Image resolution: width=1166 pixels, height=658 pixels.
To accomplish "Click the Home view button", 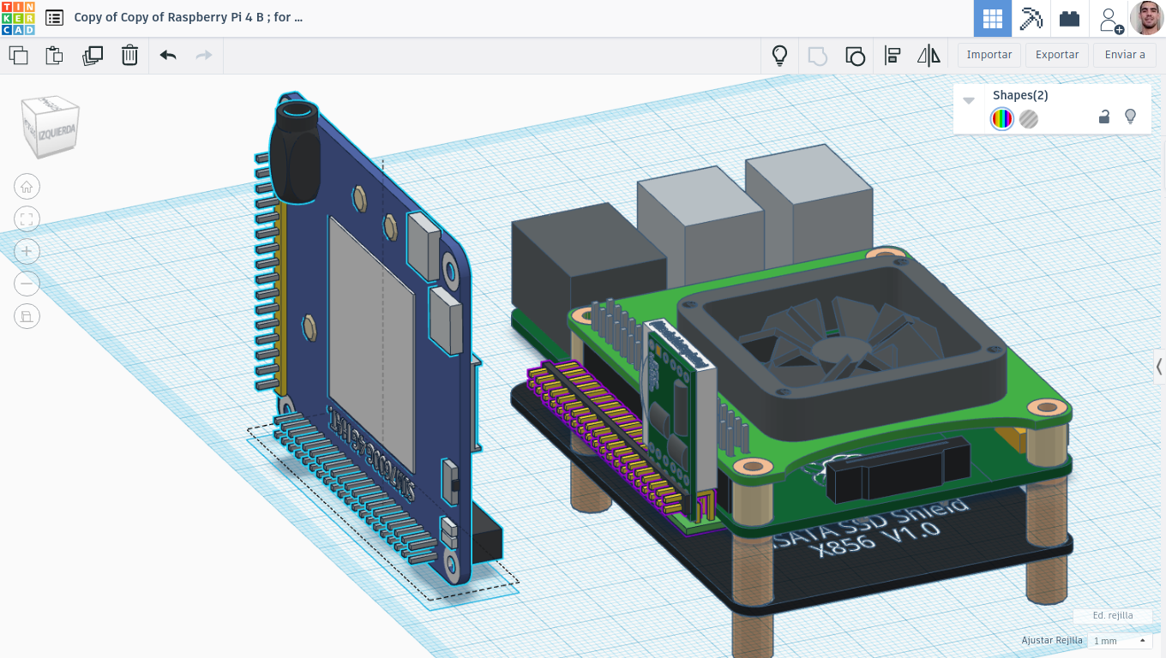I will 27,187.
